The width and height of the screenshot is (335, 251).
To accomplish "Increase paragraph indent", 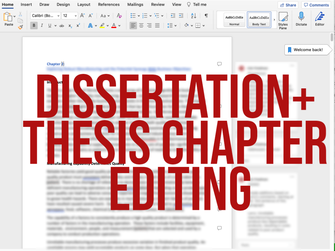I will pyautogui.click(x=181, y=16).
